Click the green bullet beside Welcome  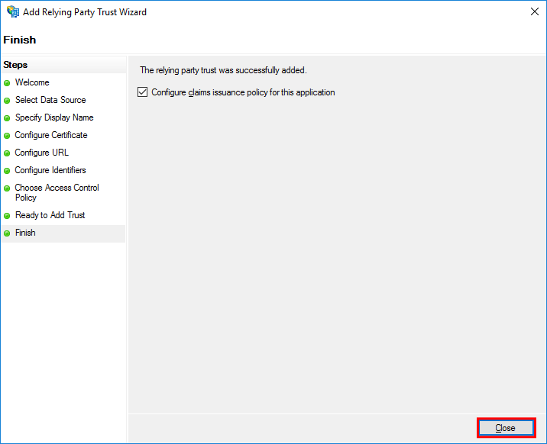[7, 83]
